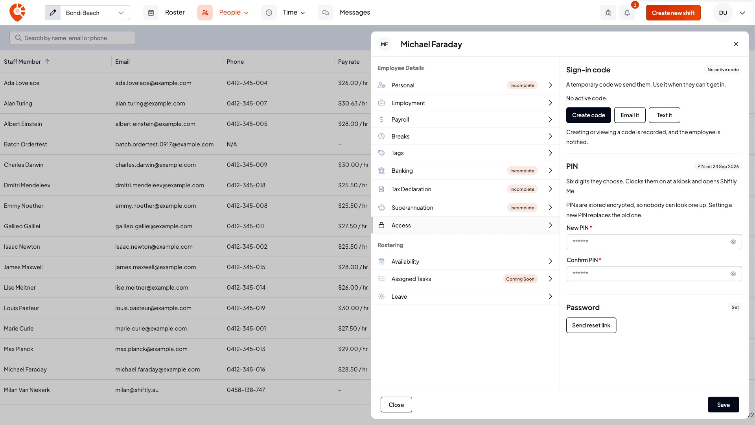Expand the People menu chevron
This screenshot has height=425, width=755.
click(246, 13)
